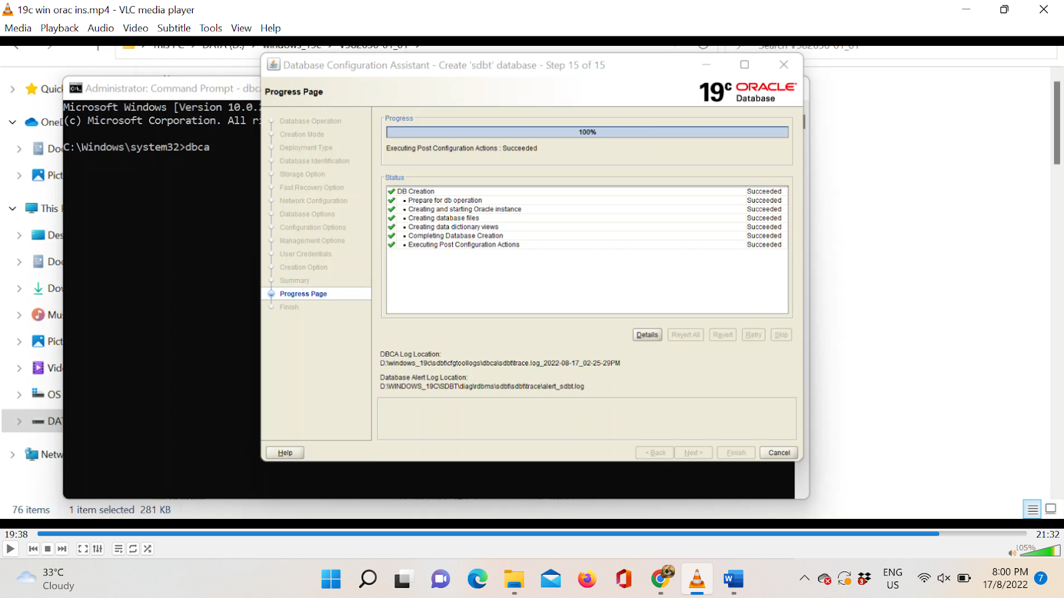Collapse the This PC tree node

[12, 209]
